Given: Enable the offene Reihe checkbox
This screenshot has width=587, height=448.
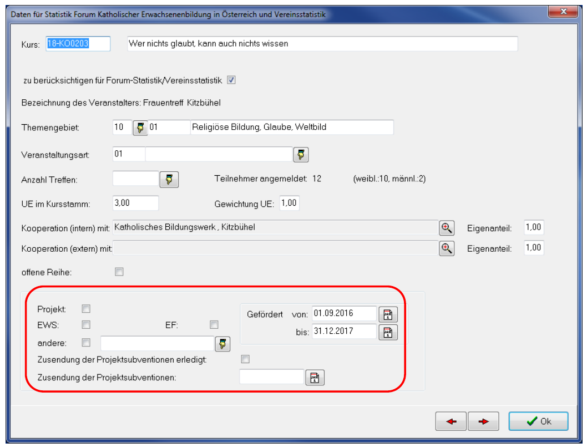Looking at the screenshot, I should 119,272.
